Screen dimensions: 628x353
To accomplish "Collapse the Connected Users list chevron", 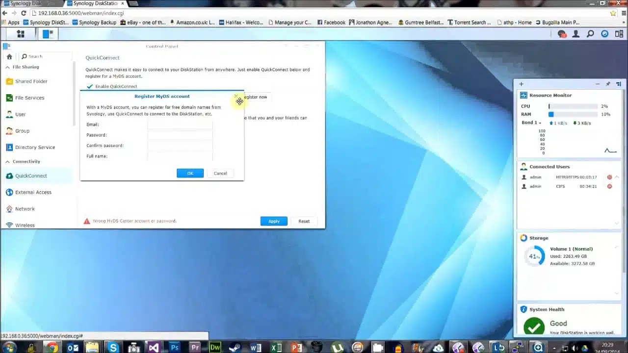I will (x=617, y=177).
